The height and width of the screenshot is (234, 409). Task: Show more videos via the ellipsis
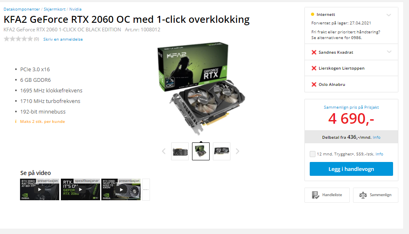pyautogui.click(x=146, y=189)
